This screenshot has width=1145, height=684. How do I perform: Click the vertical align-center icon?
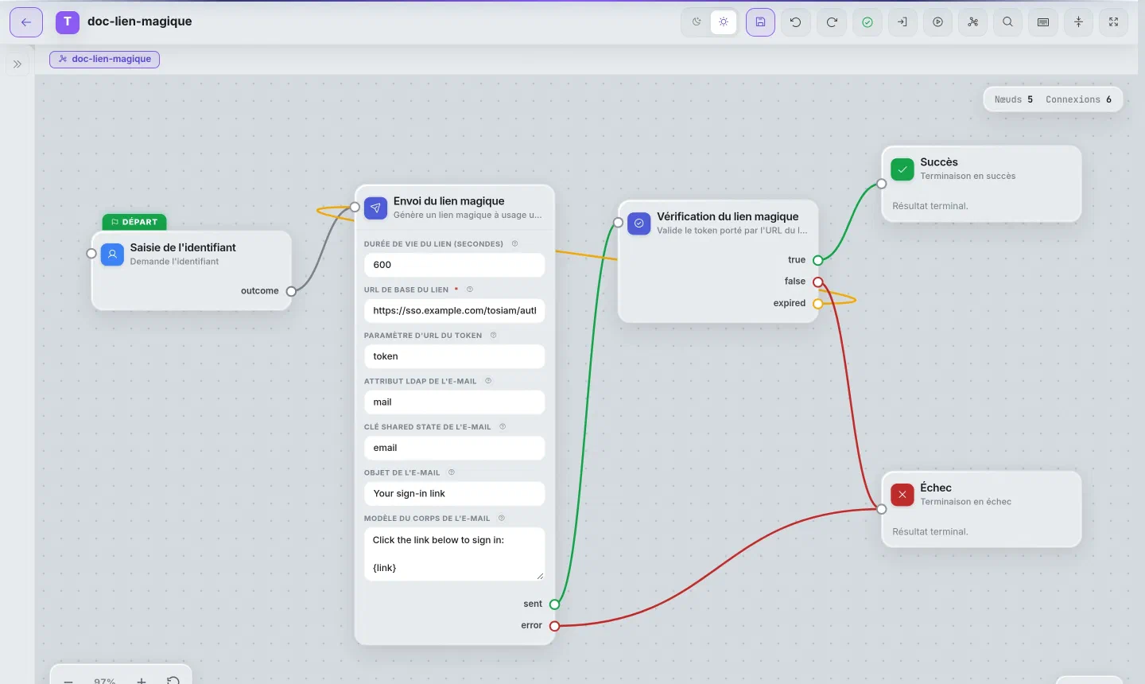point(1079,22)
